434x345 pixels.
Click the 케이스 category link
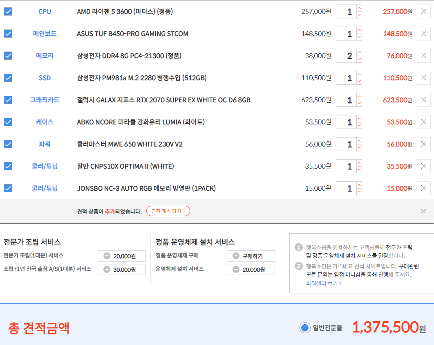(45, 122)
